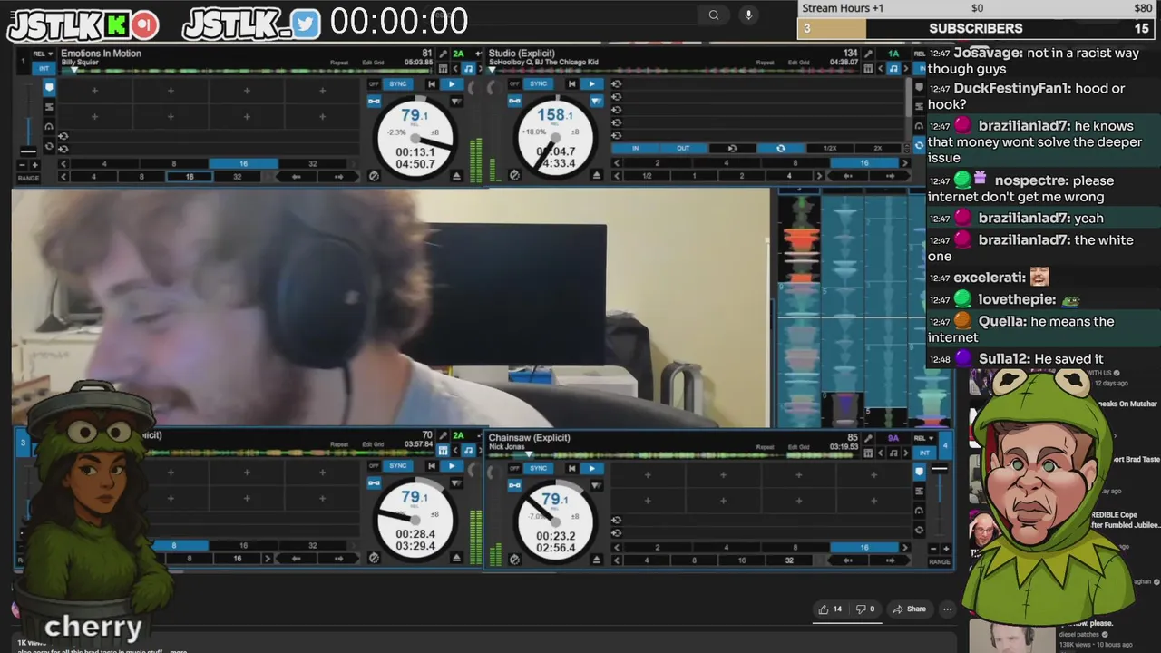Screen dimensions: 1161x653
Task: Set loop IN point on Studio (Explicit) deck
Action: click(635, 148)
